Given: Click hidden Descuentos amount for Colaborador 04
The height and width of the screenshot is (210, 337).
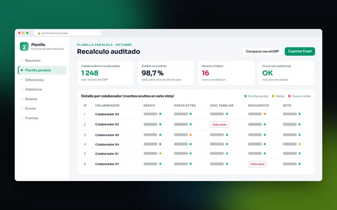Looking at the screenshot, I should tap(255, 144).
